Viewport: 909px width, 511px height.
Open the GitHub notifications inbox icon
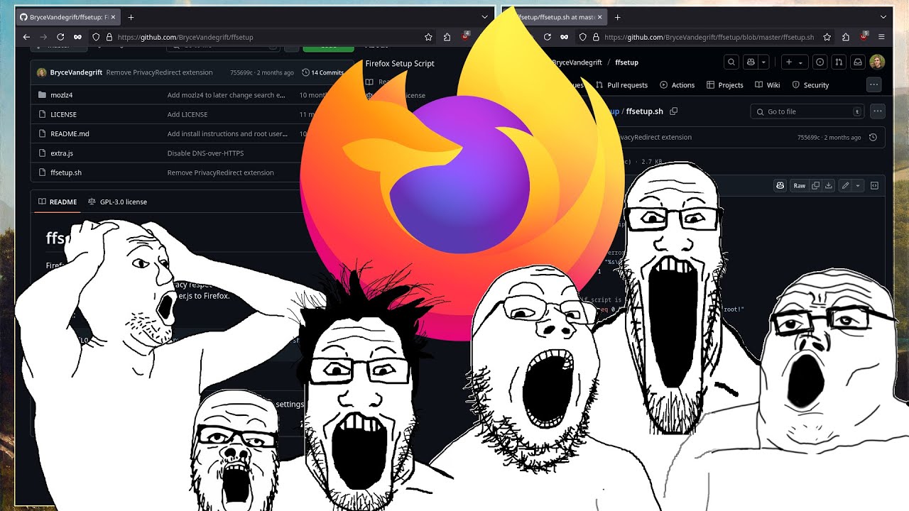[x=858, y=62]
